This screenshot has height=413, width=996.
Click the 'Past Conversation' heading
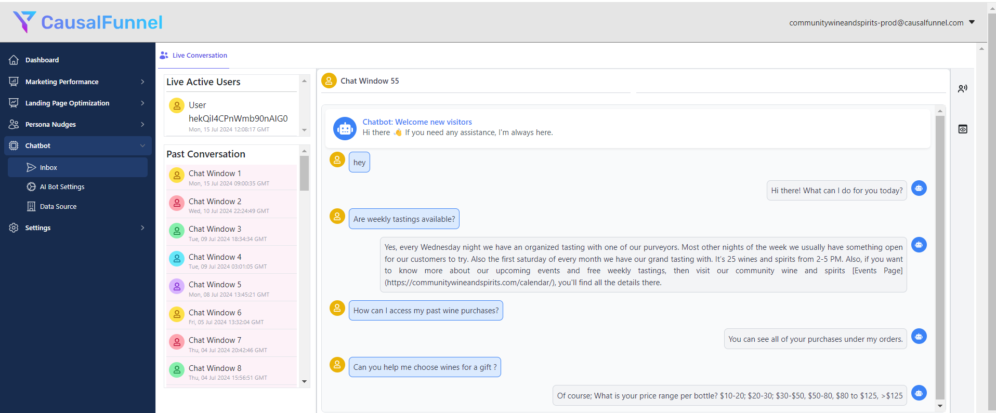[x=206, y=154]
